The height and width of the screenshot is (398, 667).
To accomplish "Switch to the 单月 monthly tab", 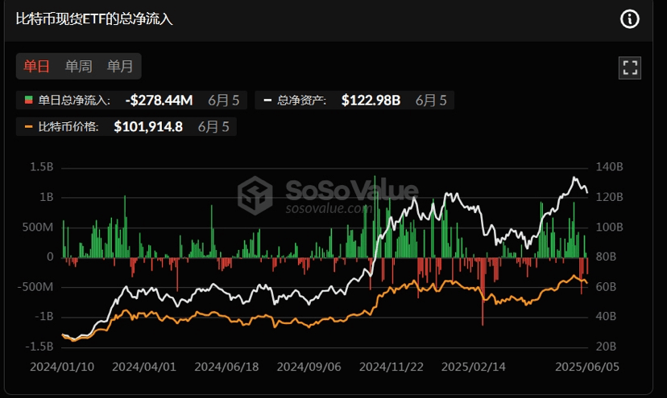I will point(120,66).
